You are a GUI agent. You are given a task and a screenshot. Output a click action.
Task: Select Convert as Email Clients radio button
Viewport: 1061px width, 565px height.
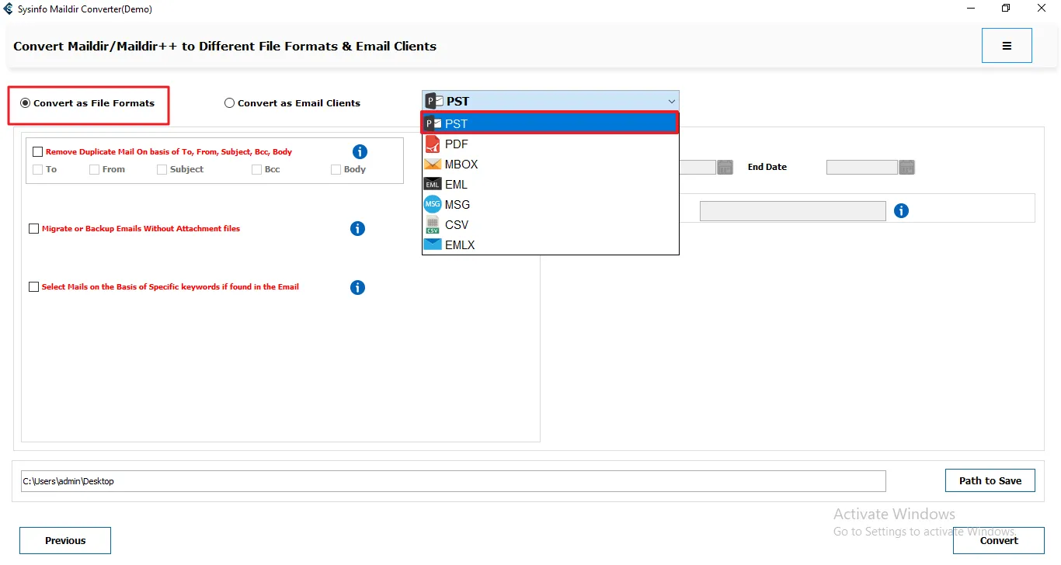tap(229, 103)
